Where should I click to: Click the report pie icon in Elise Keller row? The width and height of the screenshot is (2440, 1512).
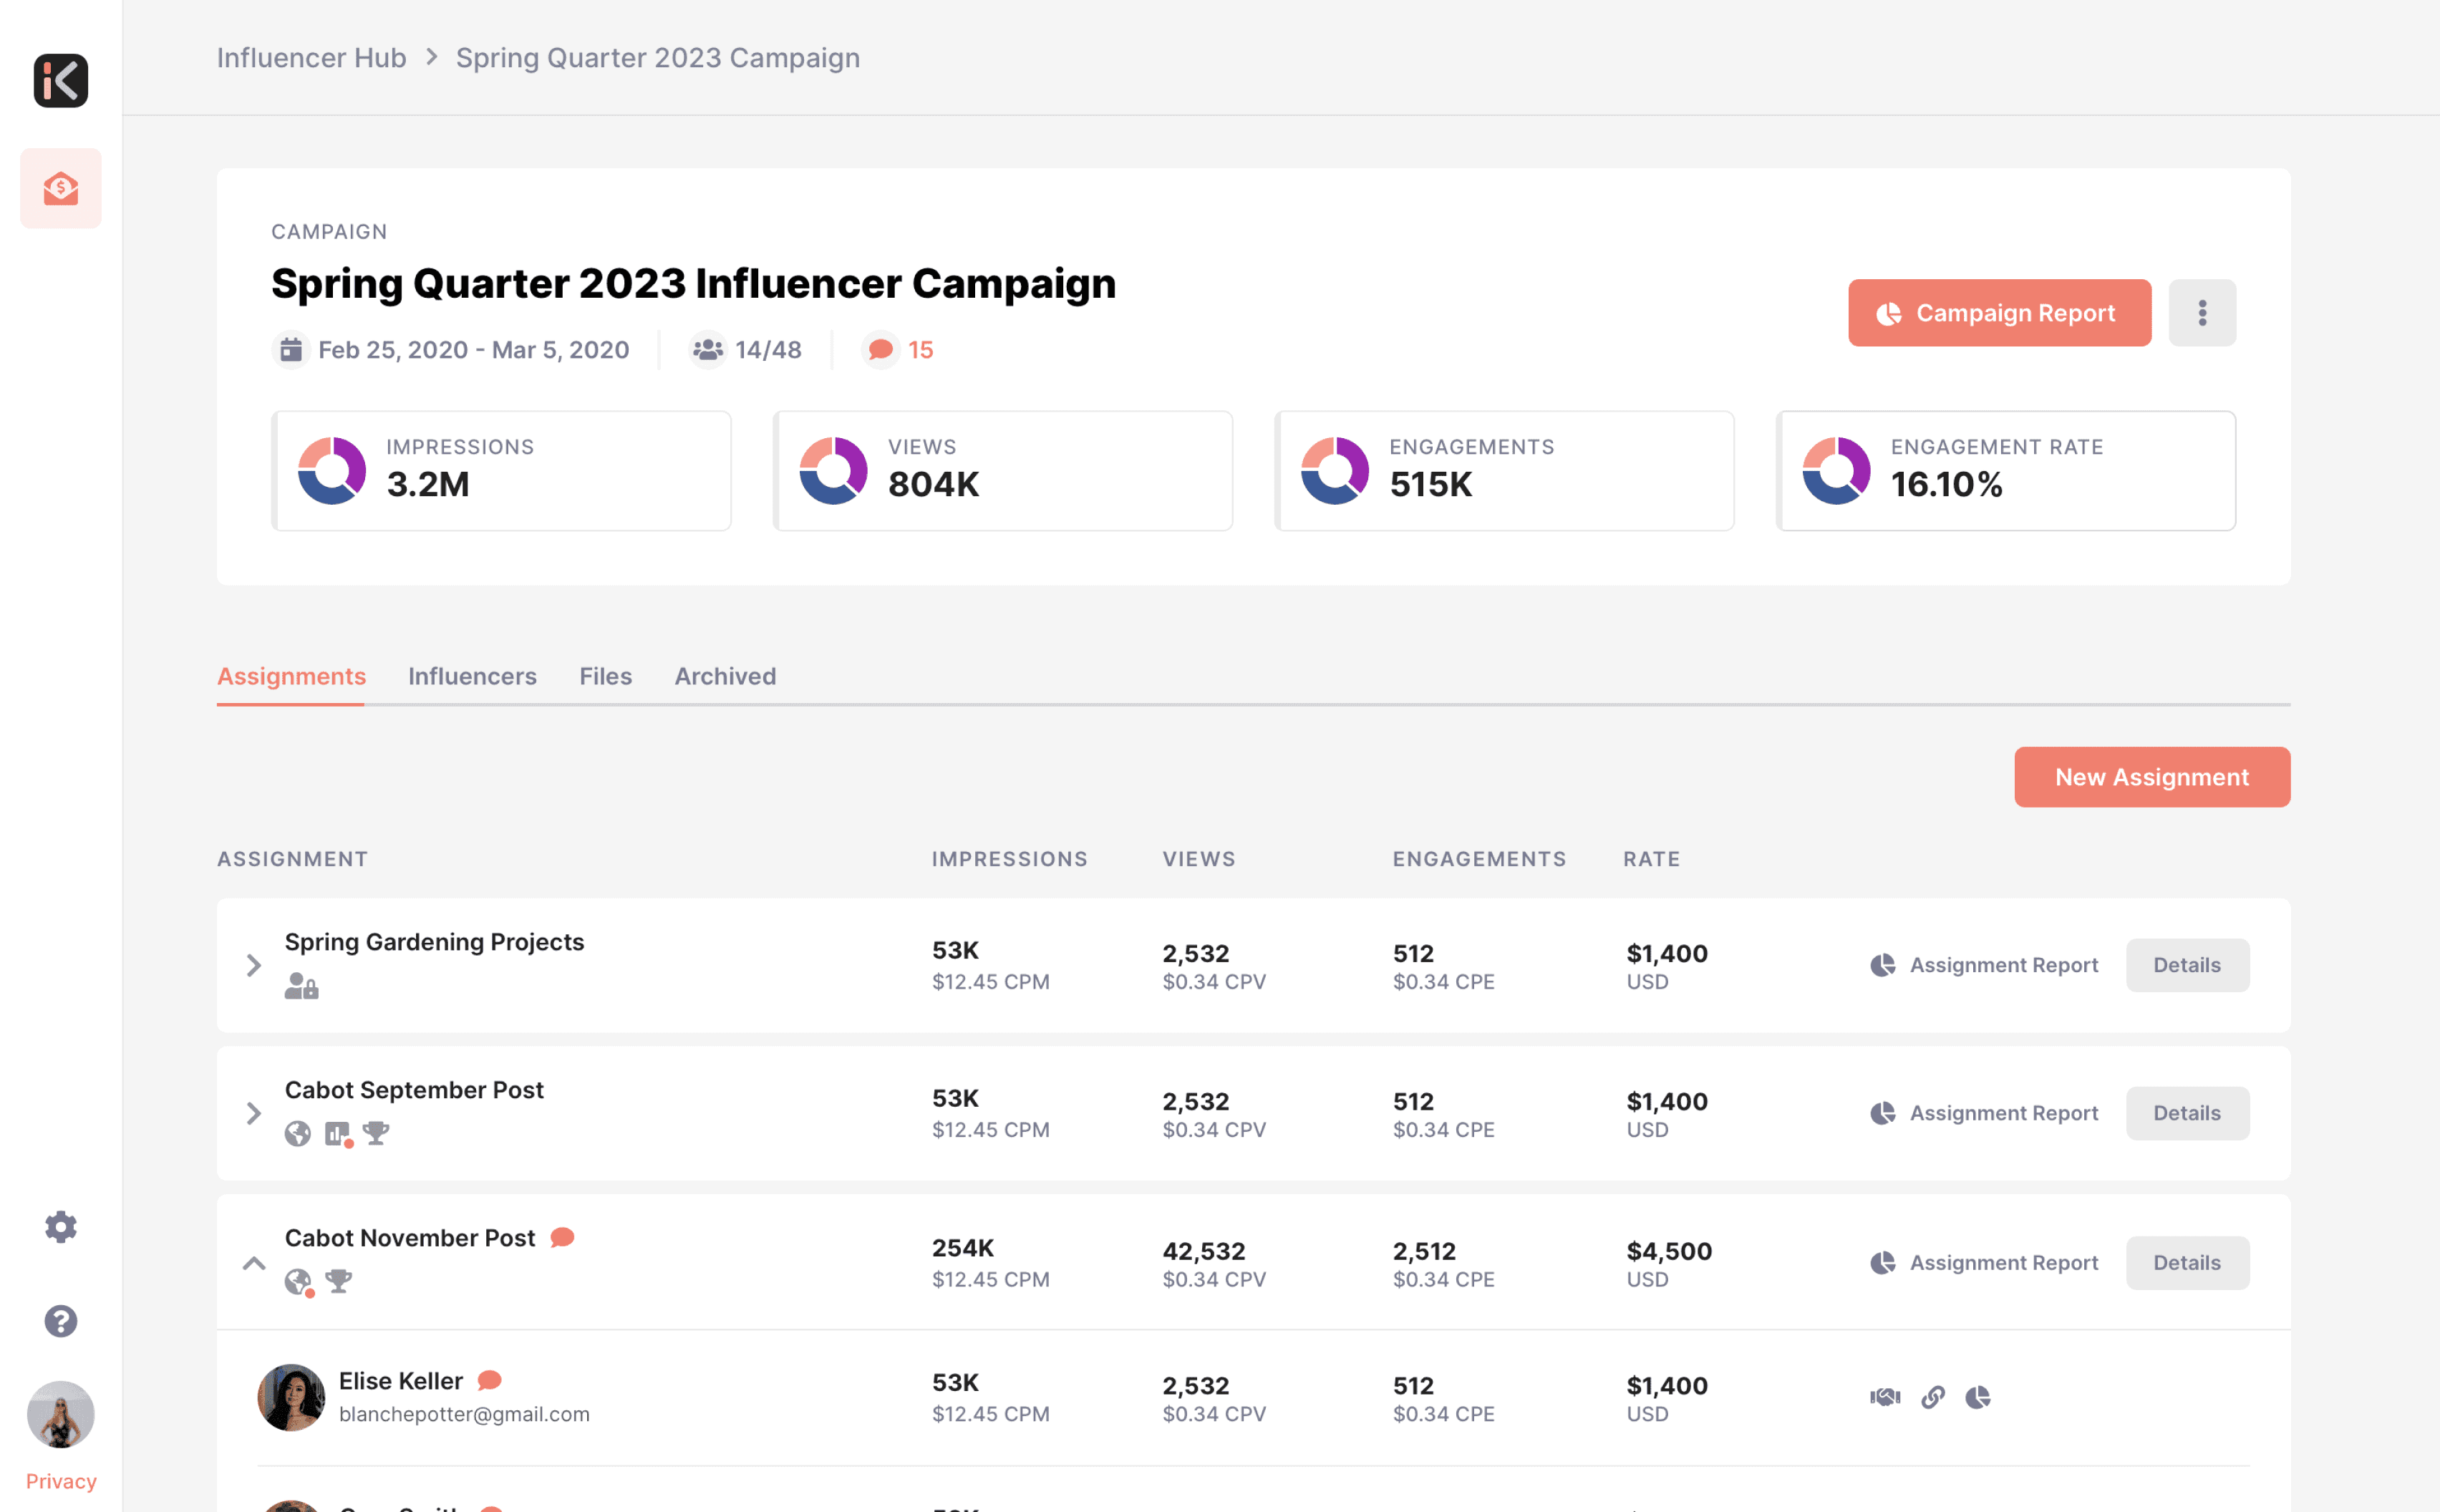[1978, 1397]
